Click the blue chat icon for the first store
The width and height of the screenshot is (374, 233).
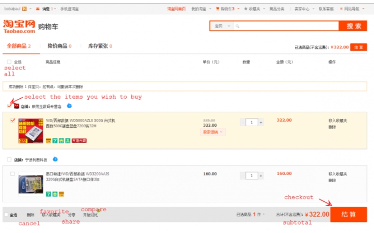click(x=69, y=106)
